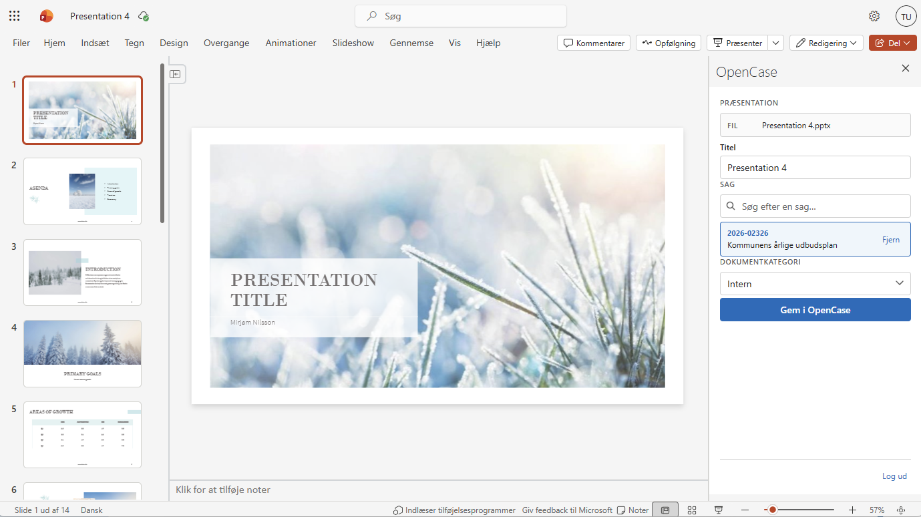
Task: Click Giv feedback til Microsoft
Action: tap(567, 510)
